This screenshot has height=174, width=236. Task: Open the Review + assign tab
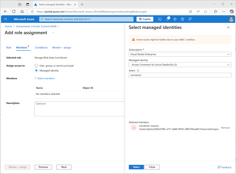click(62, 48)
